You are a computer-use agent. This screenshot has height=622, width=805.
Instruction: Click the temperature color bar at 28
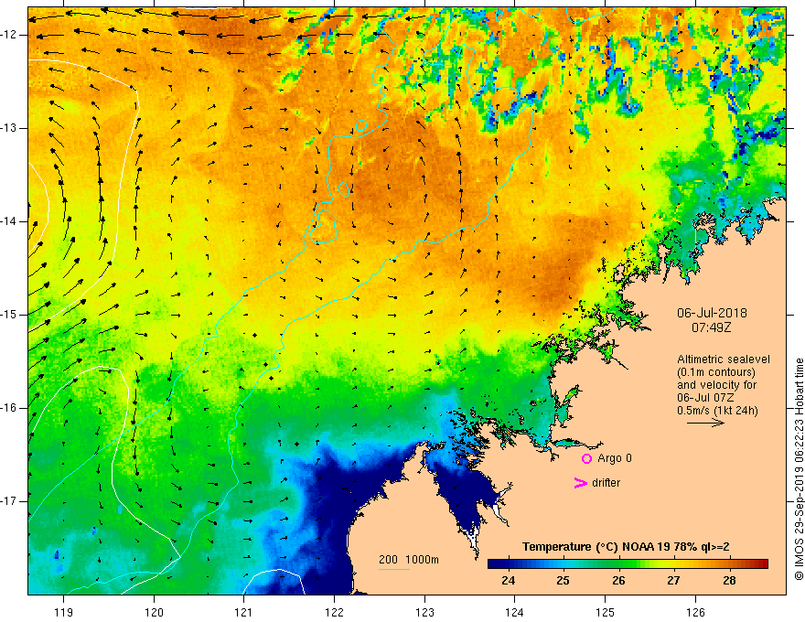pyautogui.click(x=729, y=564)
